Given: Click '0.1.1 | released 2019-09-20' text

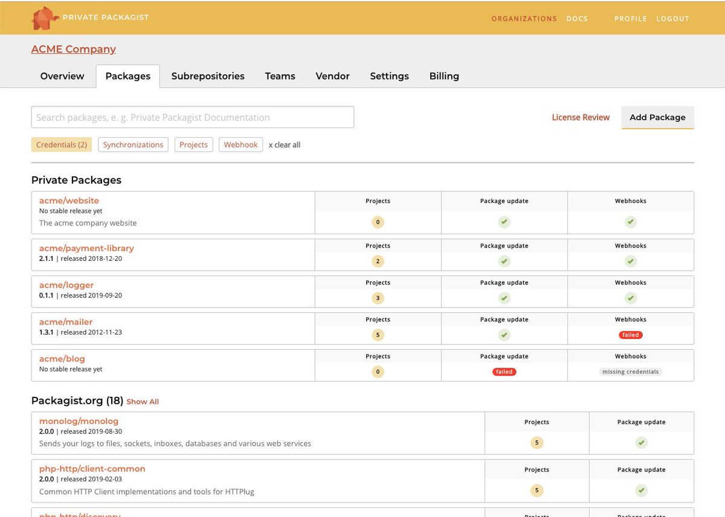Looking at the screenshot, I should click(81, 295).
